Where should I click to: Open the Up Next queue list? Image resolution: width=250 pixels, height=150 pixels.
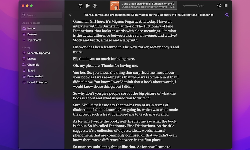[226, 6]
